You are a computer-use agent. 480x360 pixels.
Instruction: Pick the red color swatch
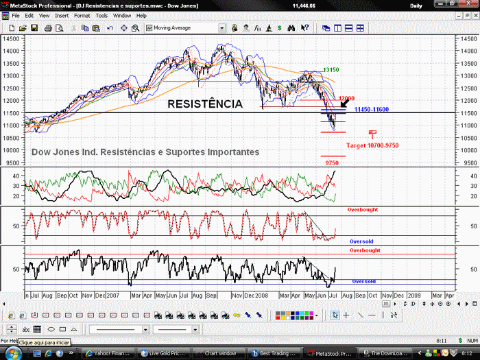[x=278, y=317]
